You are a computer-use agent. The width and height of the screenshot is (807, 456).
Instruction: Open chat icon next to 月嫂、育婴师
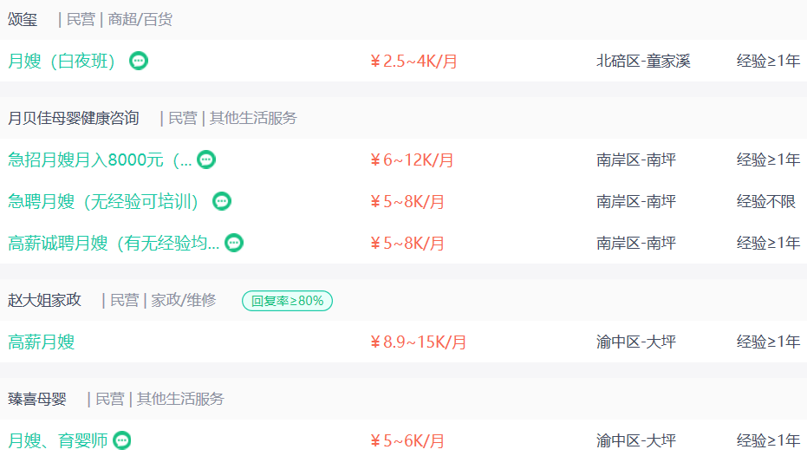(122, 440)
